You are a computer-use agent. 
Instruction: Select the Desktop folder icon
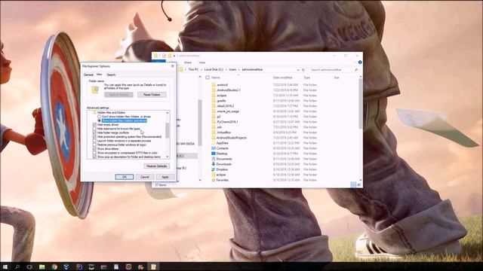[214, 154]
